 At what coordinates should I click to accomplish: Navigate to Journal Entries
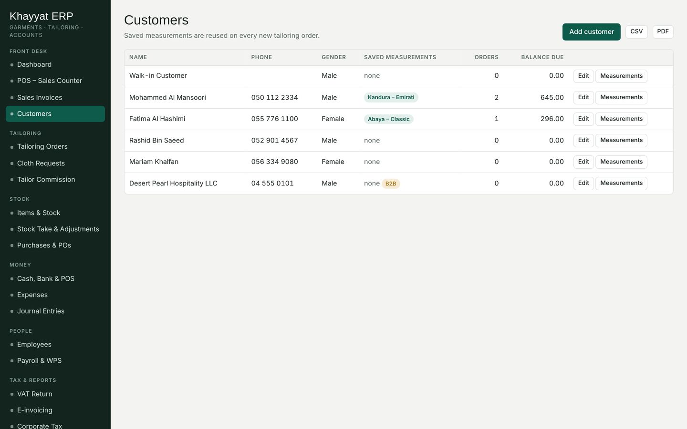point(55,311)
